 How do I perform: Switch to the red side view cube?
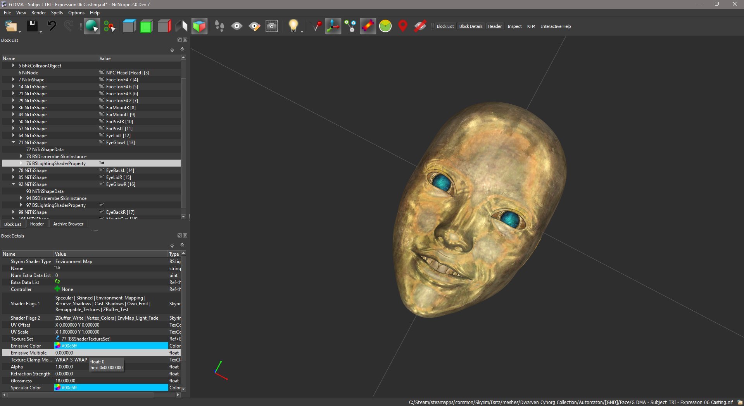[x=164, y=26]
